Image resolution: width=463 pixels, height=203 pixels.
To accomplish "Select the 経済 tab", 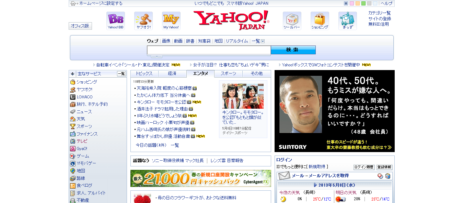I will 172,73.
